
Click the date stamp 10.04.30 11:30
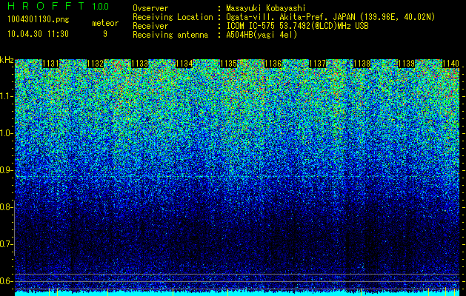pyautogui.click(x=38, y=34)
